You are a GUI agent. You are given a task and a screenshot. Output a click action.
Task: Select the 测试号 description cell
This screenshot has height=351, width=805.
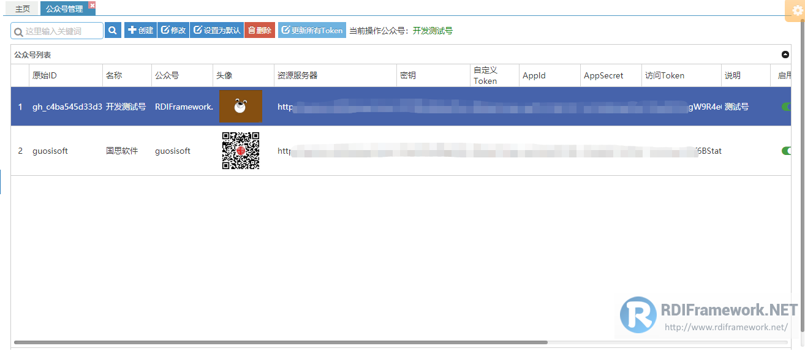point(746,107)
